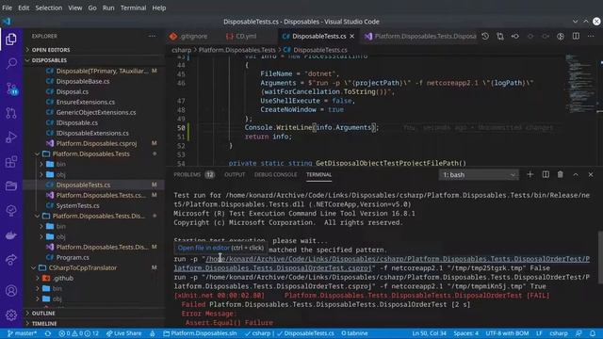The image size is (603, 339).
Task: Click csharp in the breadcrumb path
Action: coord(181,50)
